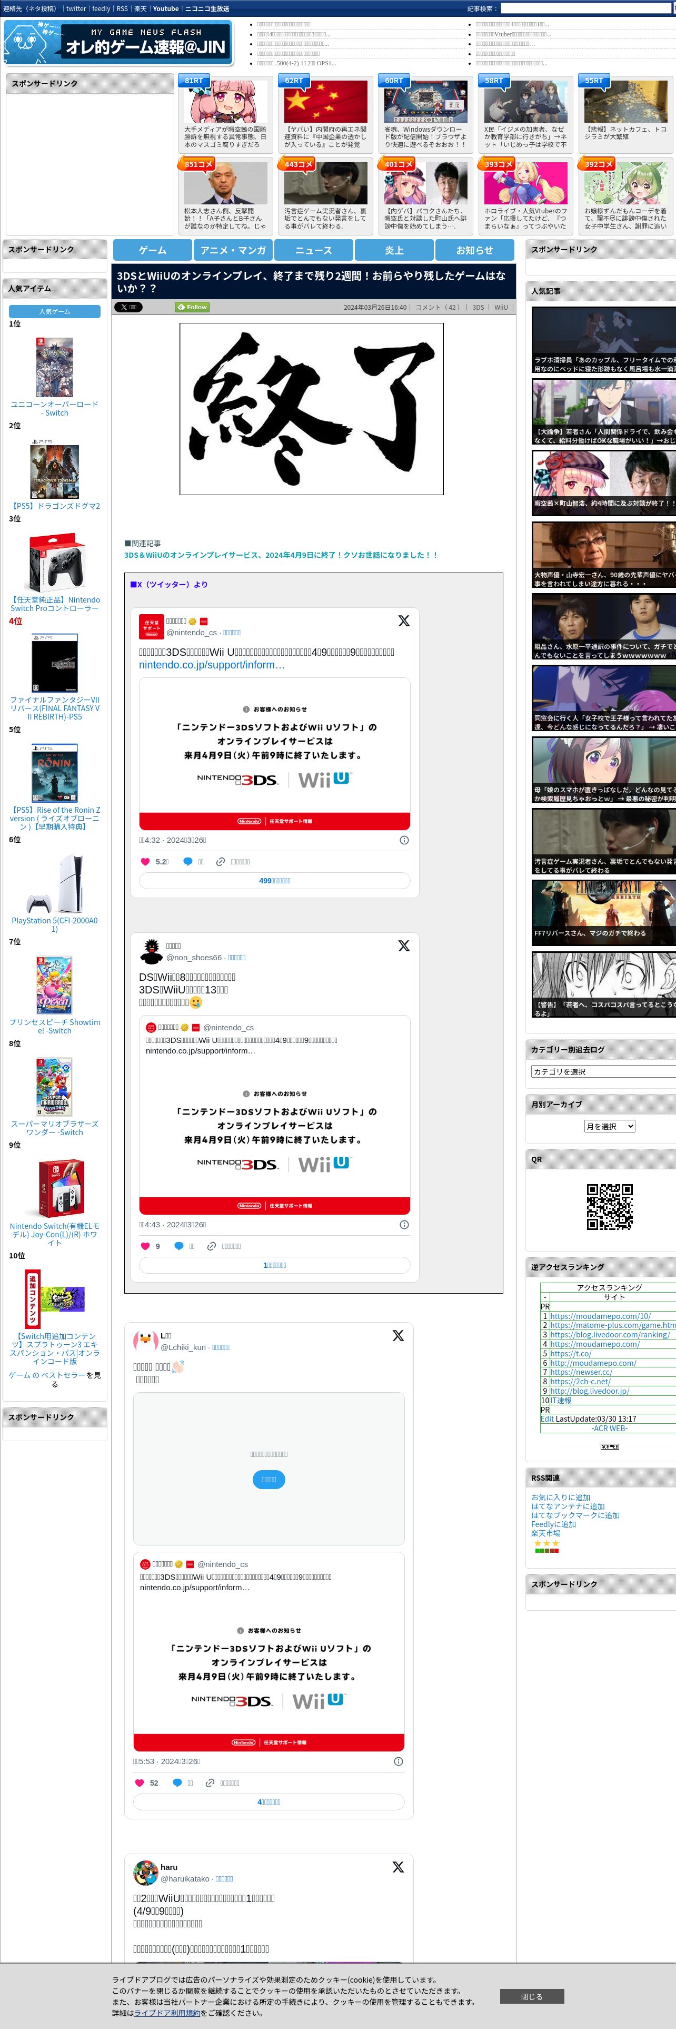Open info icon on 4:32 tweet
Viewport: 676px width, 2029px height.
click(404, 840)
